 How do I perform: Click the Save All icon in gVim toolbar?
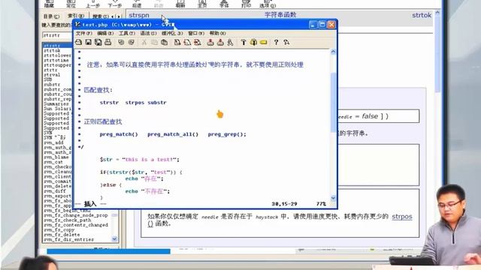98,42
